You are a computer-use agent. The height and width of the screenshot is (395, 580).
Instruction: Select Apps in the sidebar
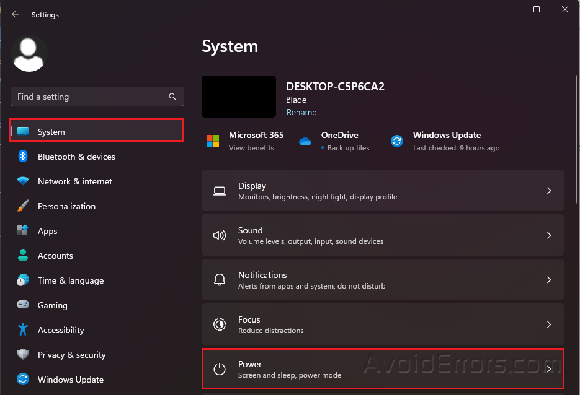(x=48, y=231)
